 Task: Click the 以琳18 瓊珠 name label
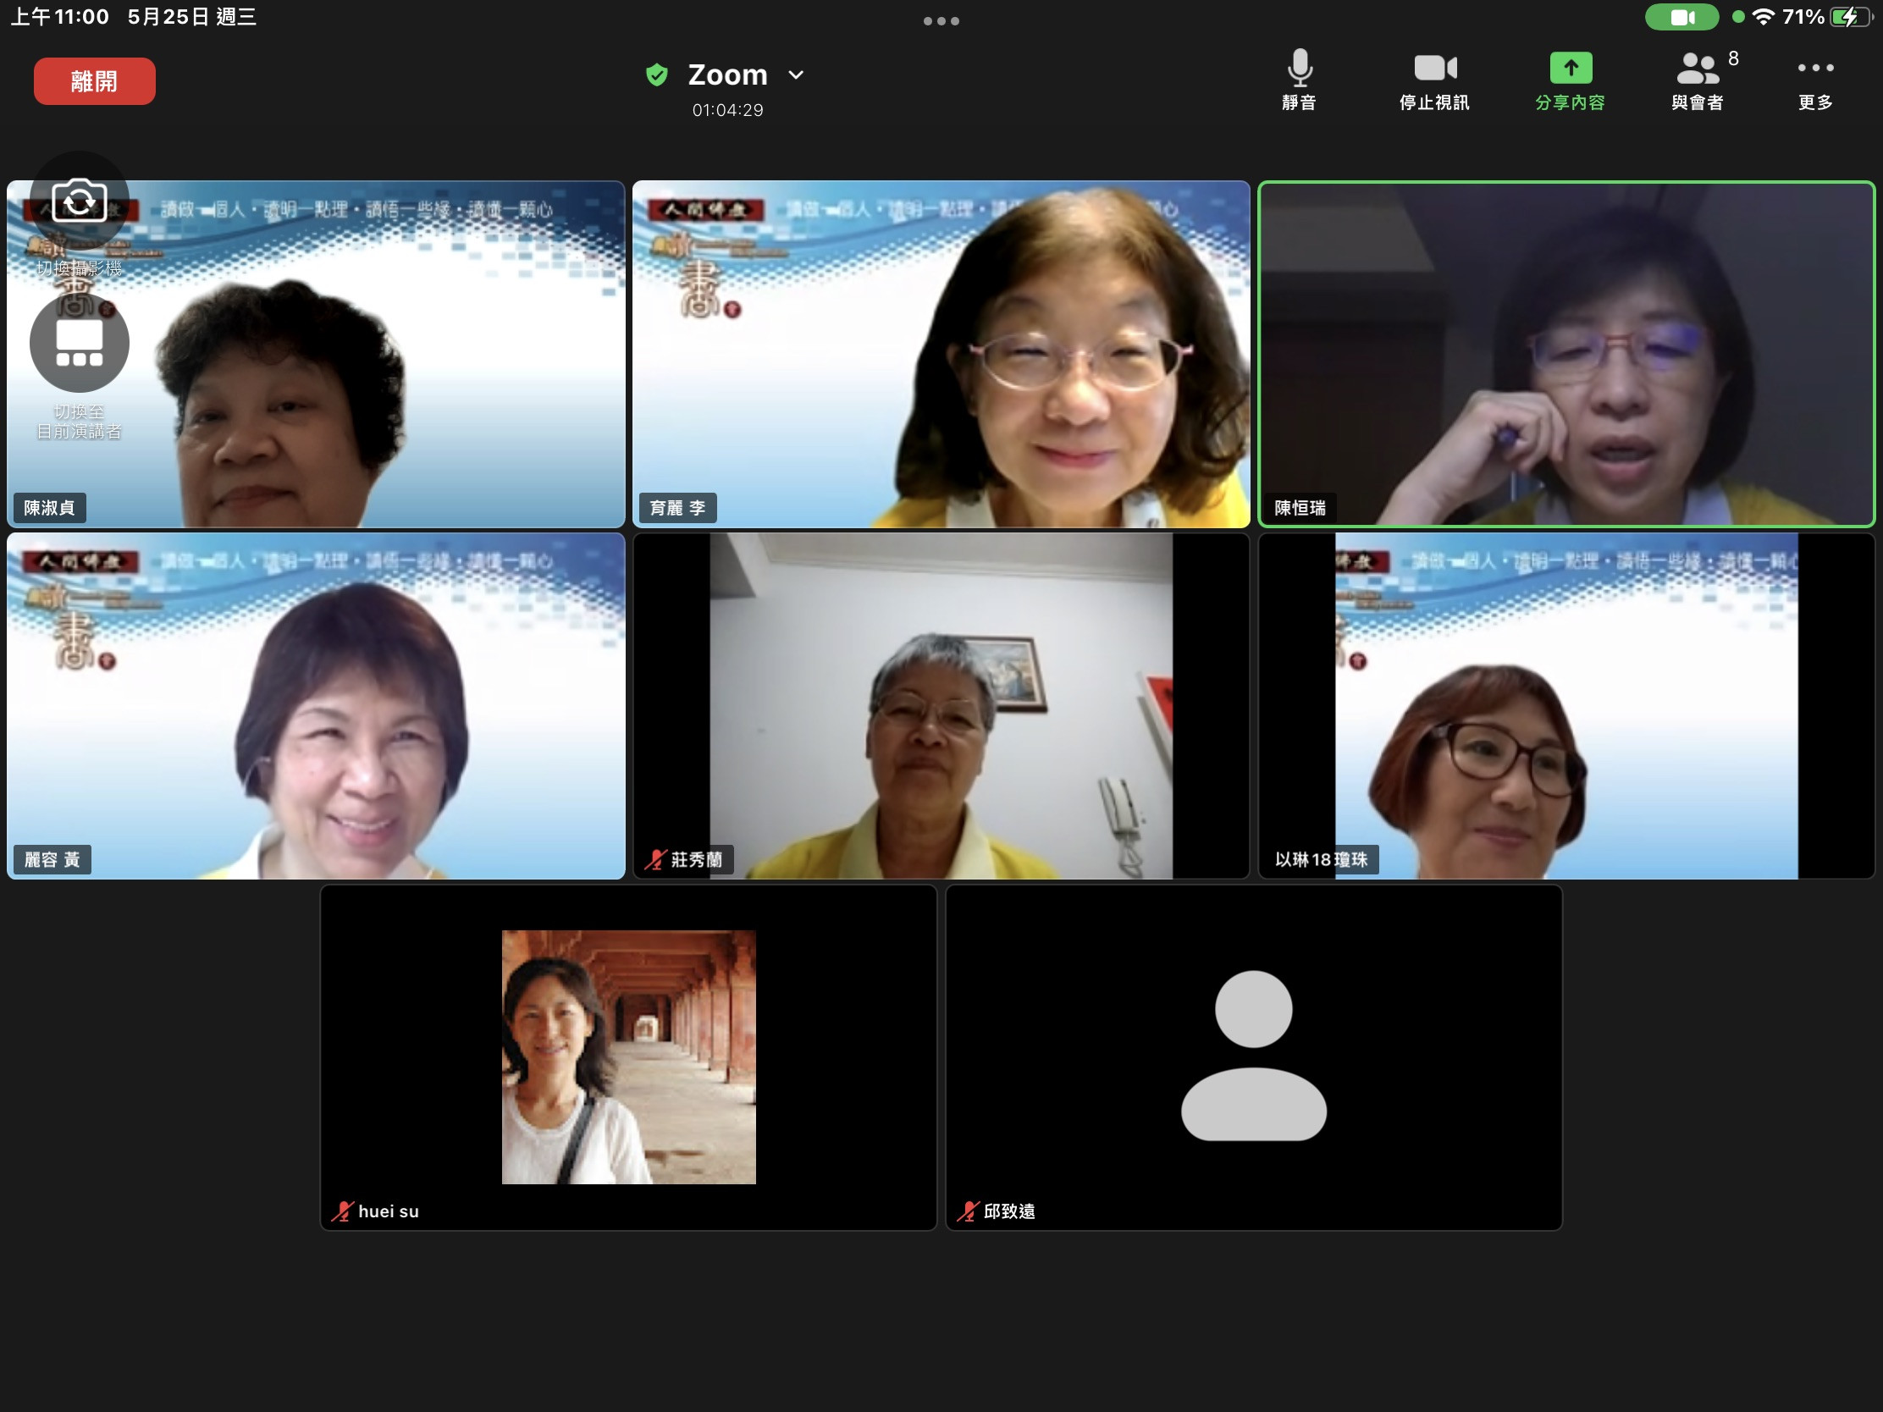1320,859
